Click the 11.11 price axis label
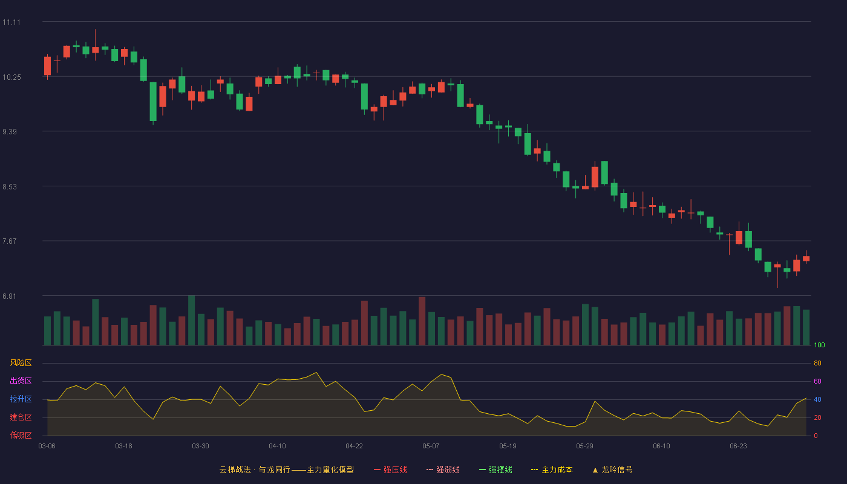This screenshot has height=484, width=847. [x=11, y=22]
